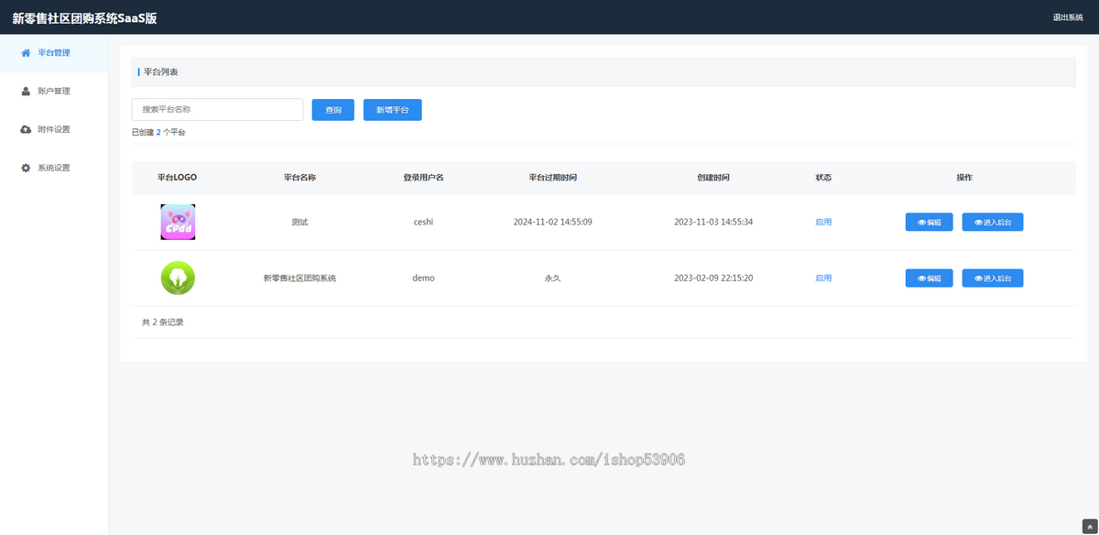Screen dimensions: 1099x535
Task: Click the blue platform count number 2
Action: tap(158, 133)
